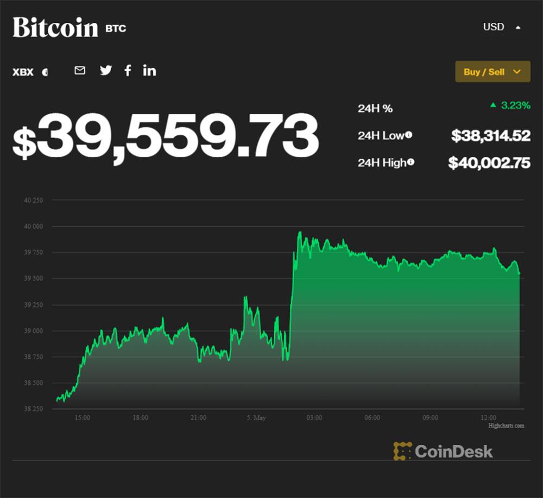Click the 5. May date axis label
543x498 pixels.
pyautogui.click(x=256, y=418)
